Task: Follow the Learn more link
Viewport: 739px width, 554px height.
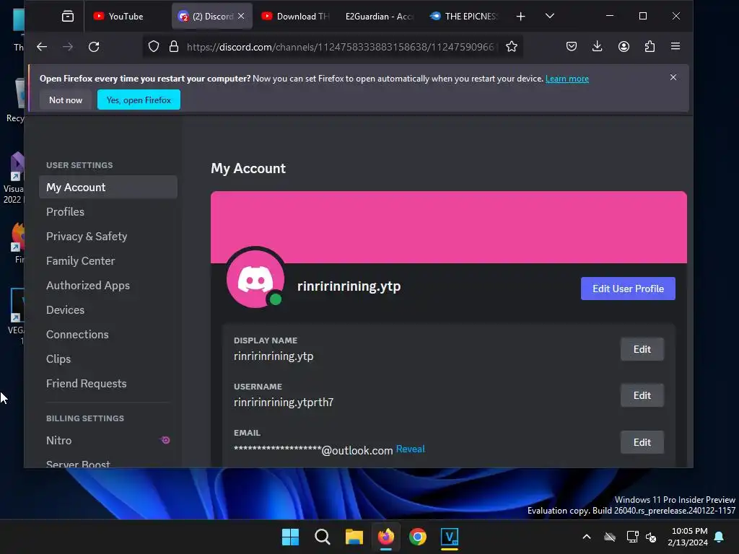Action: pyautogui.click(x=567, y=79)
